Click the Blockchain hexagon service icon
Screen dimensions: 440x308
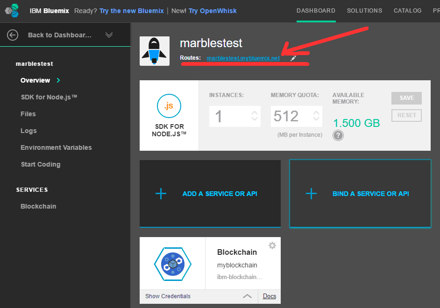(172, 264)
